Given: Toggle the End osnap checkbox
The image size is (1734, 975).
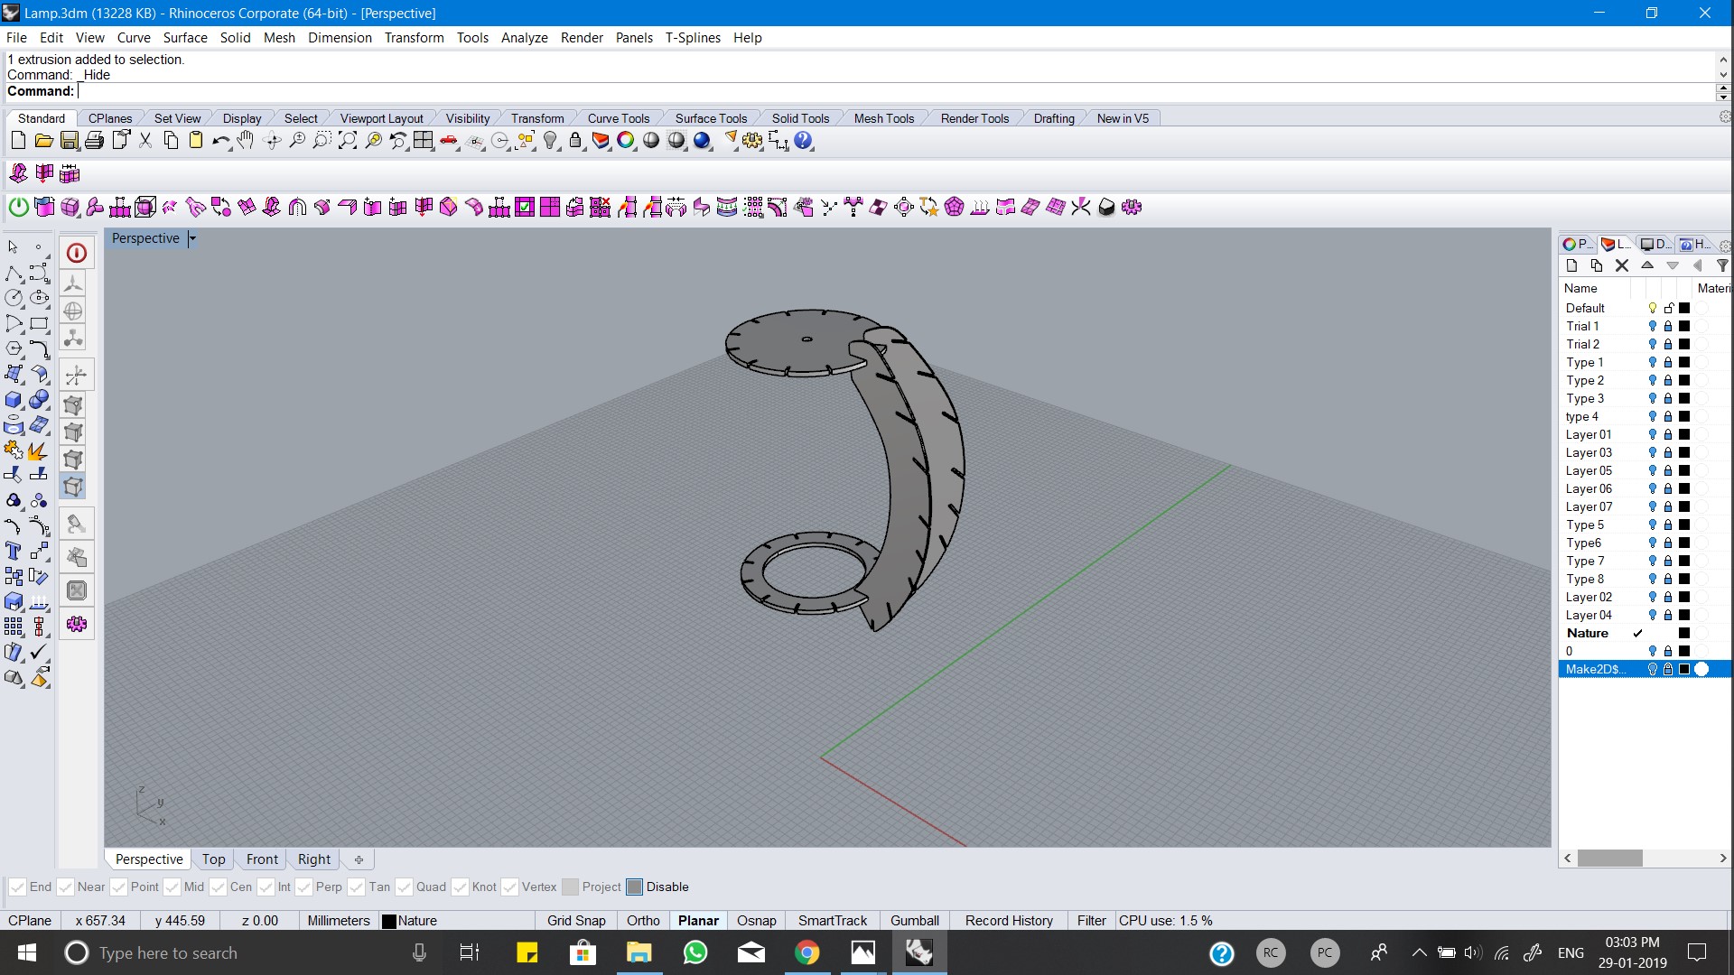Looking at the screenshot, I should click(17, 887).
